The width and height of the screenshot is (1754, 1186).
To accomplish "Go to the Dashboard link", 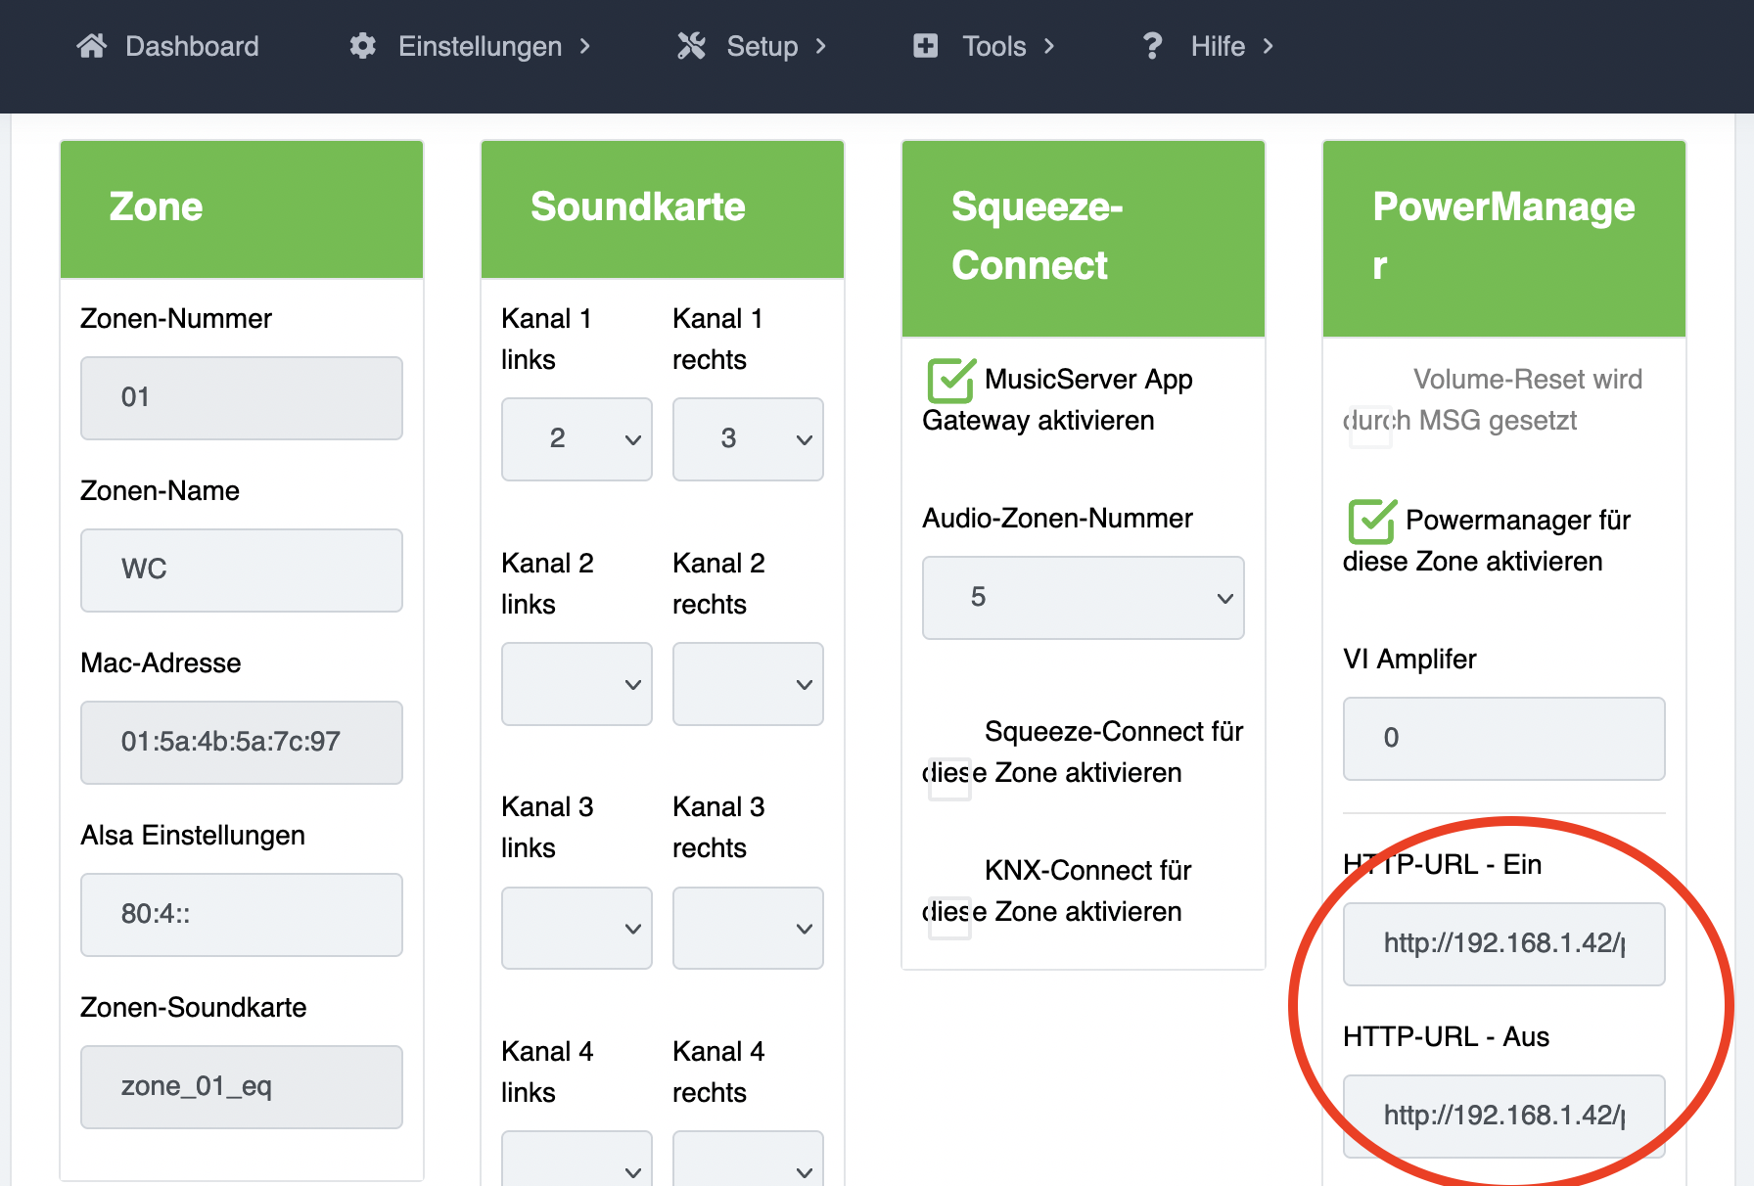I will tap(192, 46).
